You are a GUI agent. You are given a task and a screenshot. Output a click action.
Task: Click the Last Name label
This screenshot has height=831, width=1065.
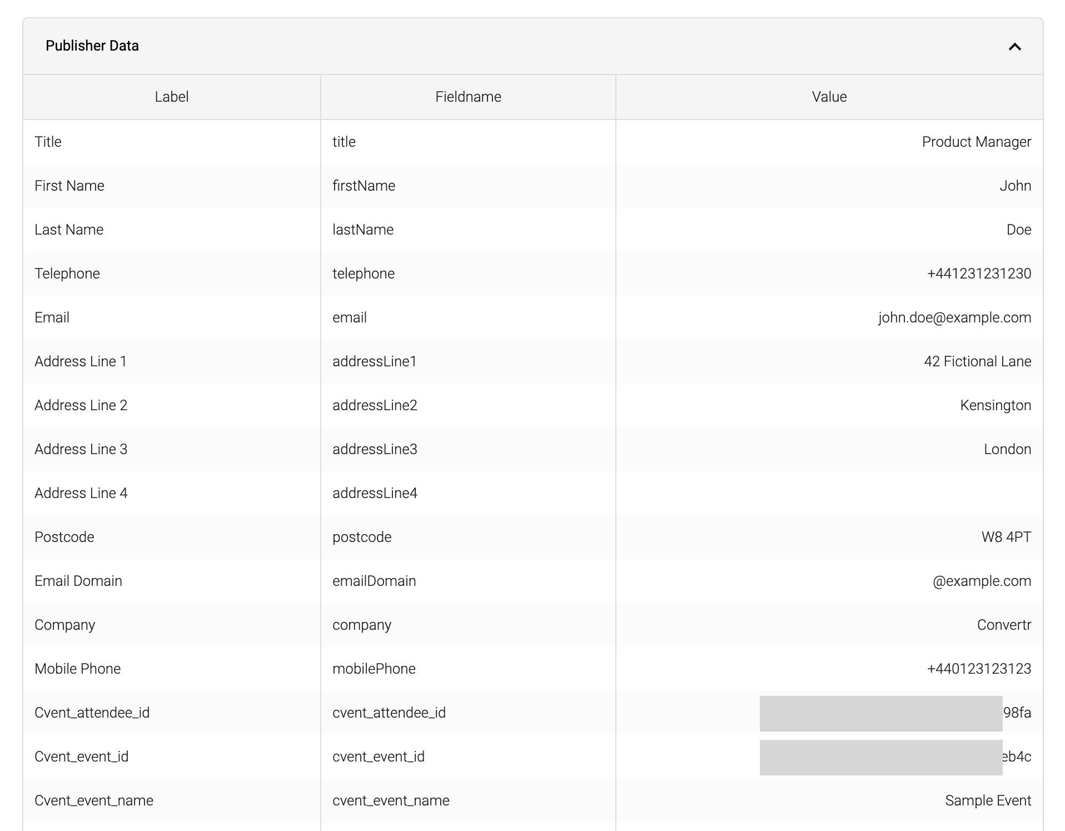coord(69,230)
